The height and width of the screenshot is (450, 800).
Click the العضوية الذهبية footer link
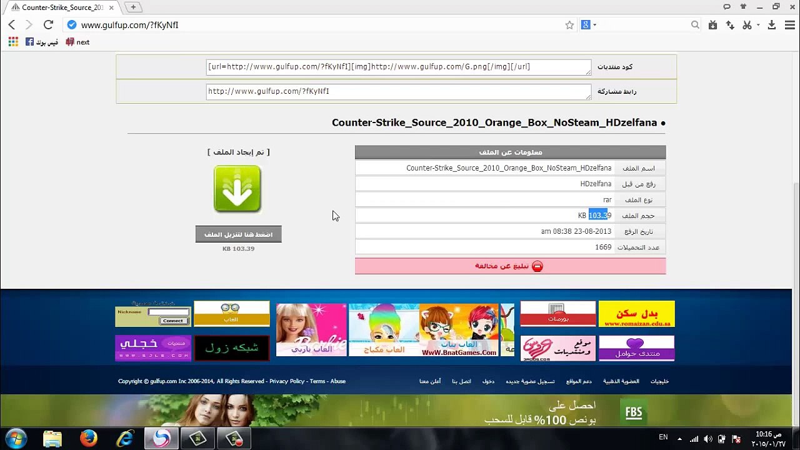[x=621, y=381]
